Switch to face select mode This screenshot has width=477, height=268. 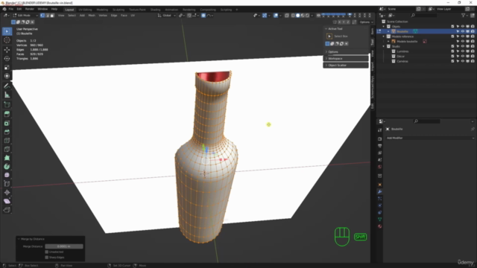point(52,15)
